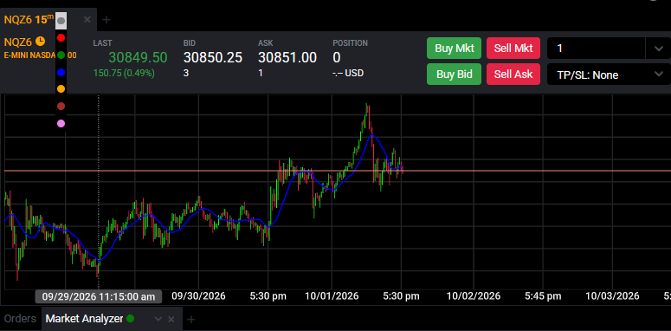Pick the green link color dot
The height and width of the screenshot is (331, 671).
(x=61, y=55)
